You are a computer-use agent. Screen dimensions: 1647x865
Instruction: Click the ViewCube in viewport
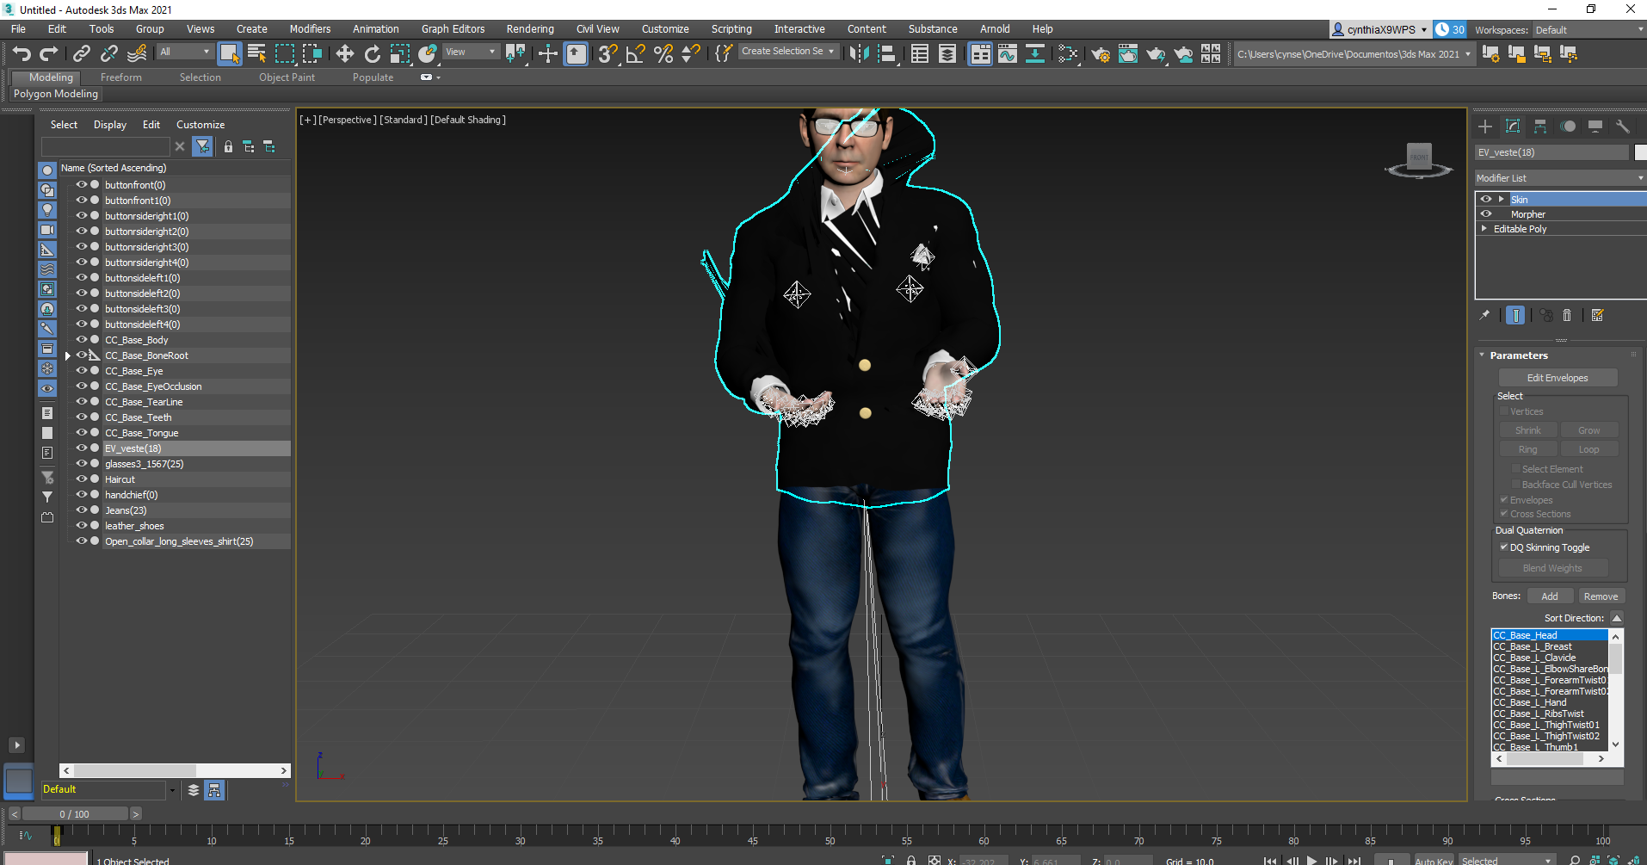(1419, 159)
